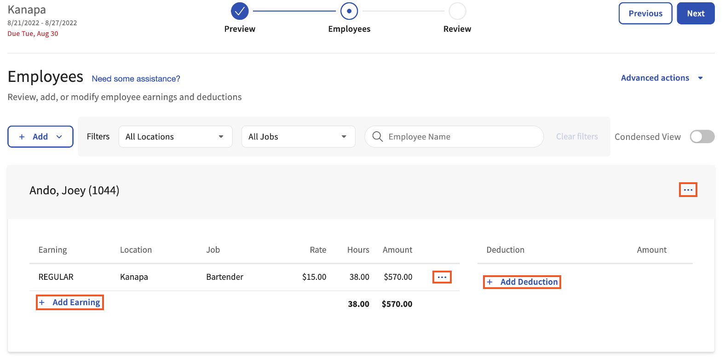Click the Employees step circle indicator

tap(349, 11)
